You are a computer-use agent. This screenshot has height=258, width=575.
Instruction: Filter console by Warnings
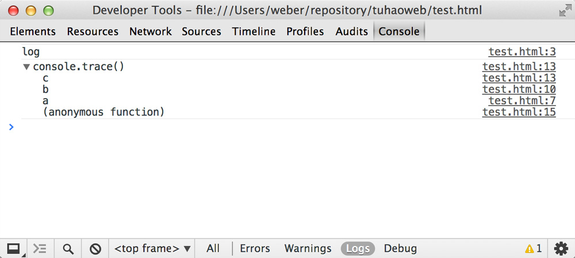tap(308, 249)
